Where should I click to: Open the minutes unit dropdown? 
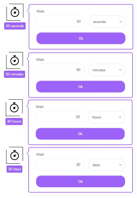coord(107,70)
